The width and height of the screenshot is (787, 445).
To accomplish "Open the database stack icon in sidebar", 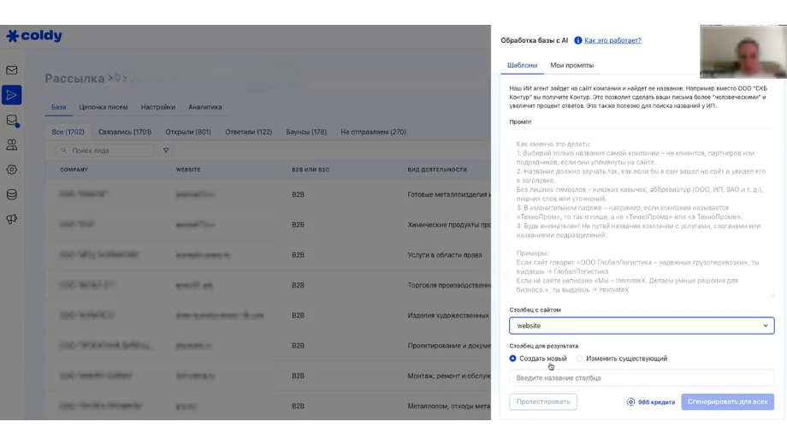I will [x=11, y=194].
